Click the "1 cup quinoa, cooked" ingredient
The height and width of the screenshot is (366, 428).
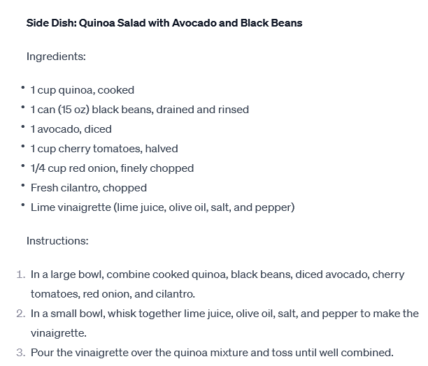(83, 90)
